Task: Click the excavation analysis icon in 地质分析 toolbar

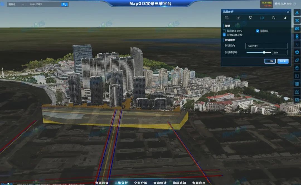Action: pyautogui.click(x=238, y=18)
